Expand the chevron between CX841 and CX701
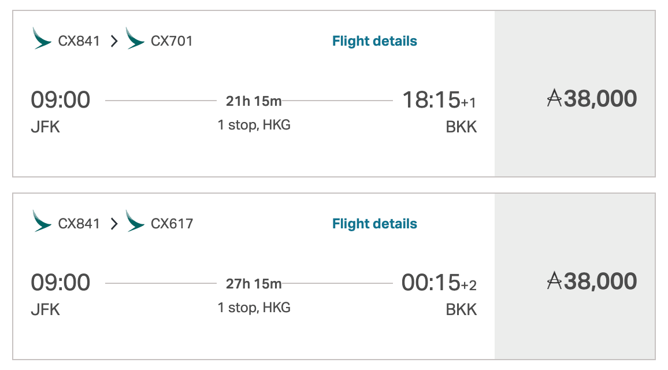668x370 pixels. pos(113,40)
